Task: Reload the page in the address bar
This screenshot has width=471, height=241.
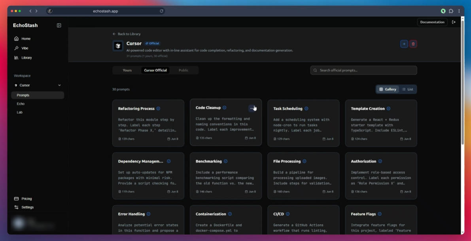Action: point(161,11)
